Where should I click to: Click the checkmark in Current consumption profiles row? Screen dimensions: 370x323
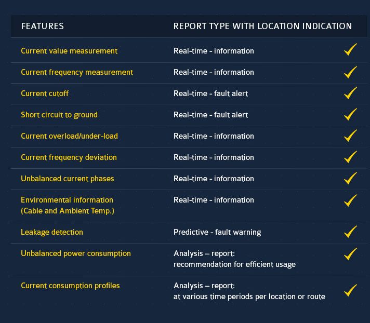tap(350, 290)
